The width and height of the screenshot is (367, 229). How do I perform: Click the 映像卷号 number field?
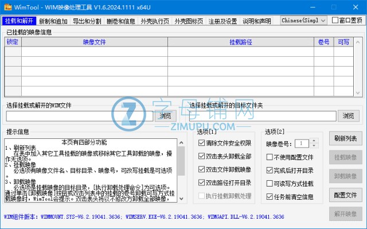point(302,143)
